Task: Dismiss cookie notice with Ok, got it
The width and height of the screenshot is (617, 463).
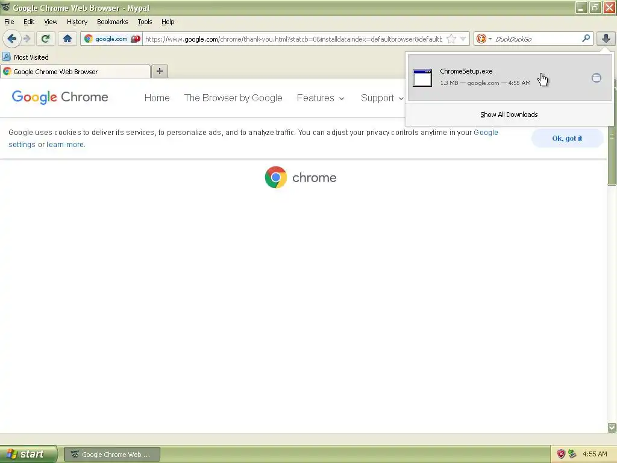Action: (567, 138)
